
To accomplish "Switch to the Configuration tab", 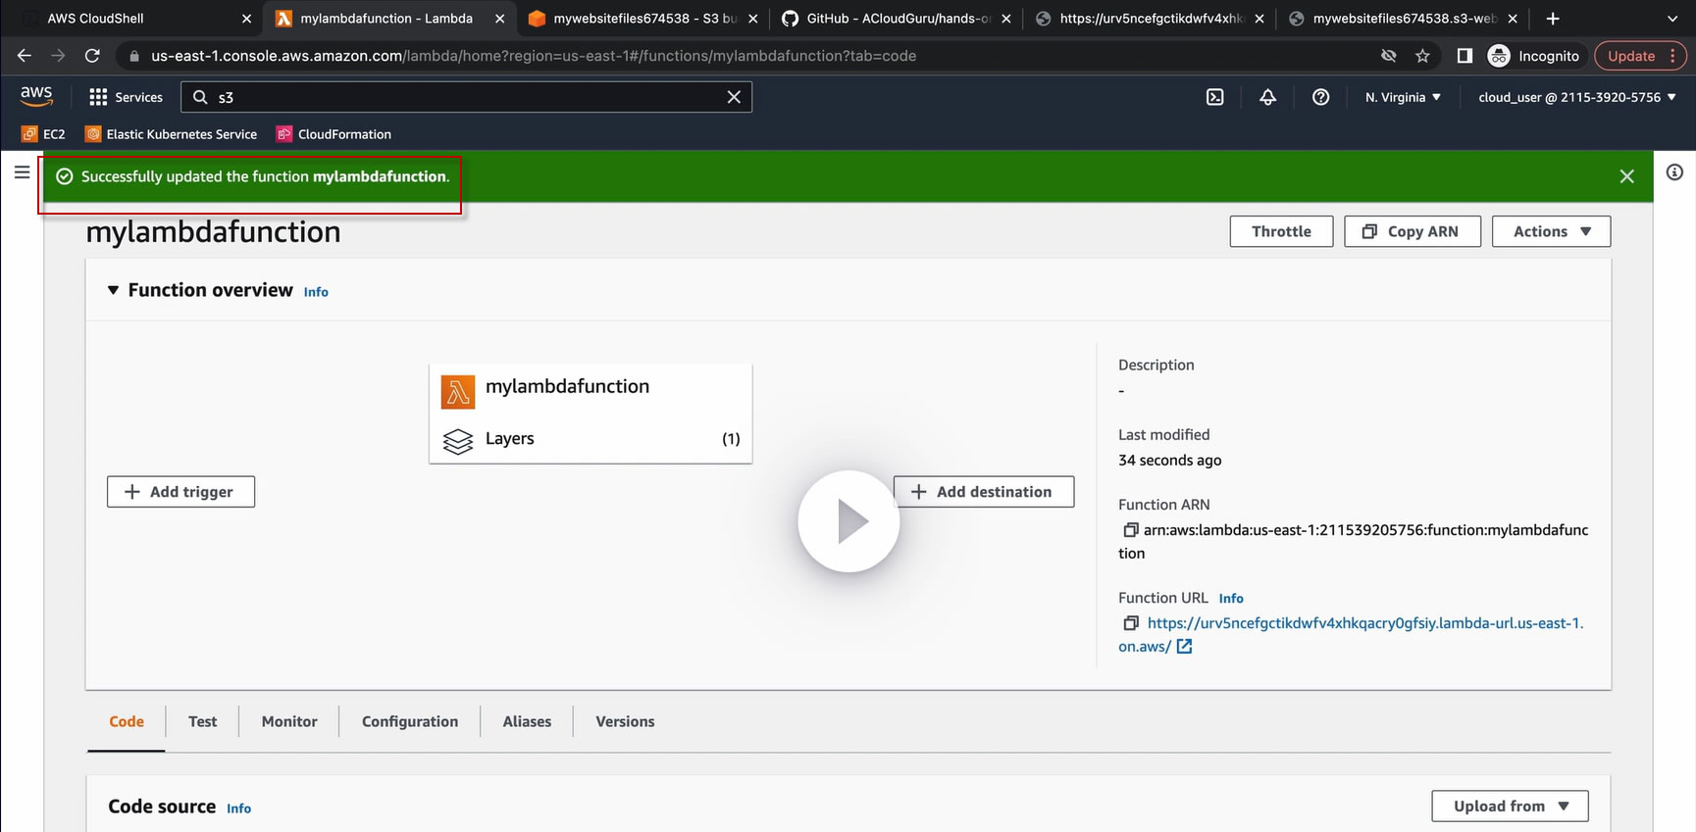I will 410,722.
